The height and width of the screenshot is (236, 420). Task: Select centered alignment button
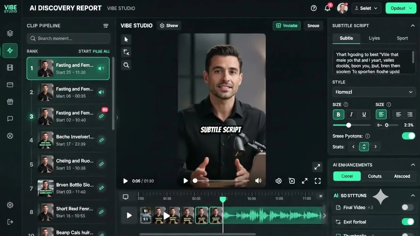pyautogui.click(x=381, y=114)
